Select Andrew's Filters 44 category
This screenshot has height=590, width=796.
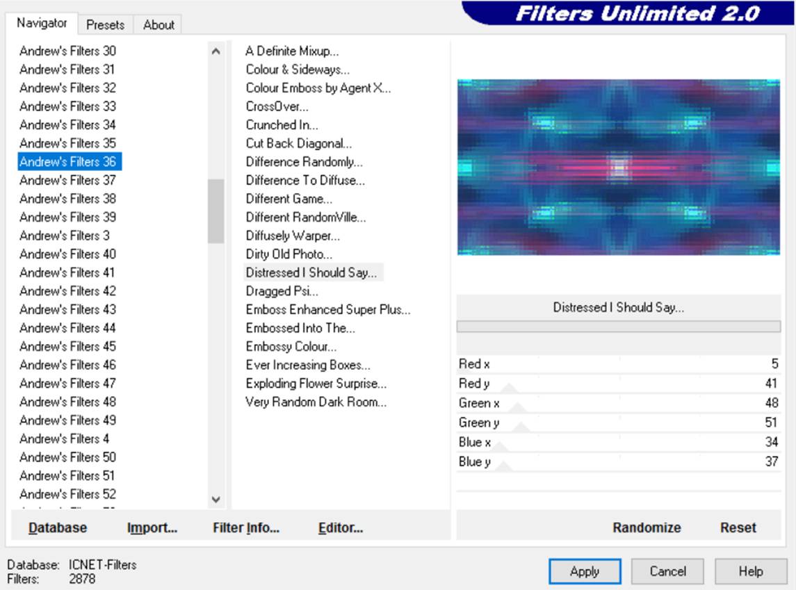click(67, 328)
